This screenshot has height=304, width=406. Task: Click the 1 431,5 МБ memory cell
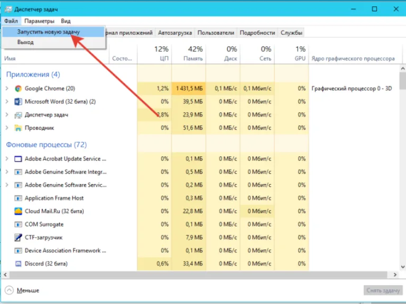pos(189,89)
